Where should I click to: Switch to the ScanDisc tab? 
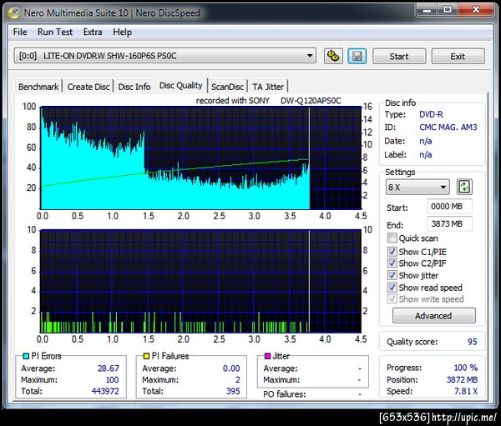coord(227,87)
